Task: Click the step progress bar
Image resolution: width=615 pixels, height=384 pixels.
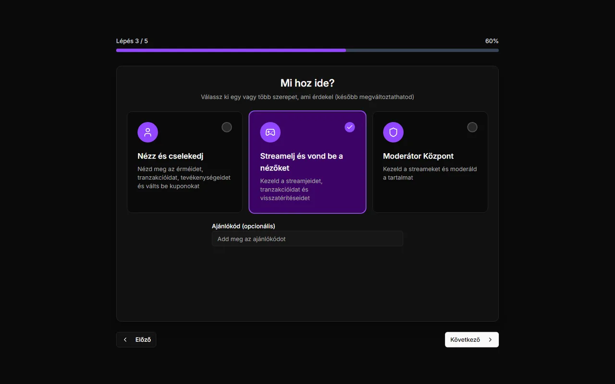Action: tap(307, 50)
